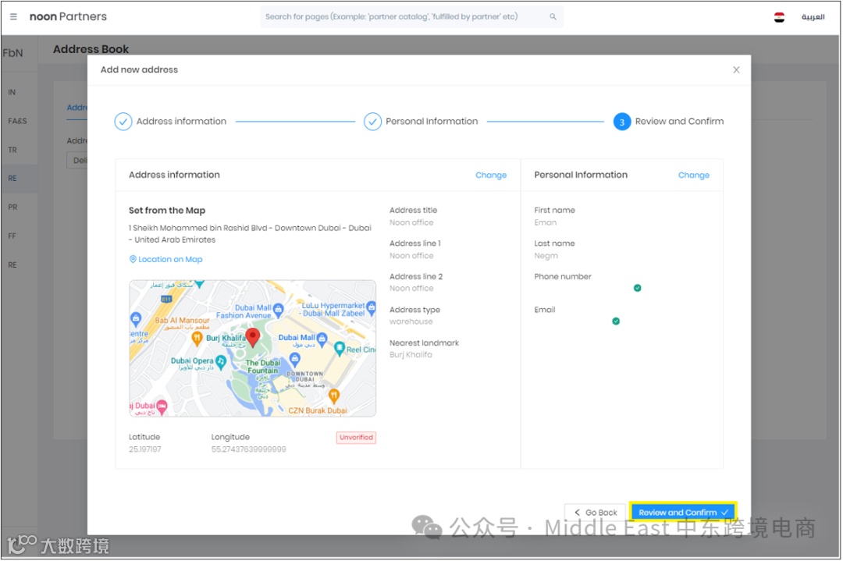Image resolution: width=843 pixels, height=561 pixels.
Task: Click the Address information completed checkmark icon
Action: coord(123,122)
